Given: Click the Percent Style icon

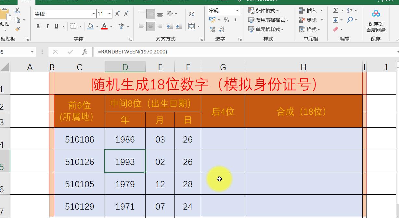Looking at the screenshot, I should (226, 20).
